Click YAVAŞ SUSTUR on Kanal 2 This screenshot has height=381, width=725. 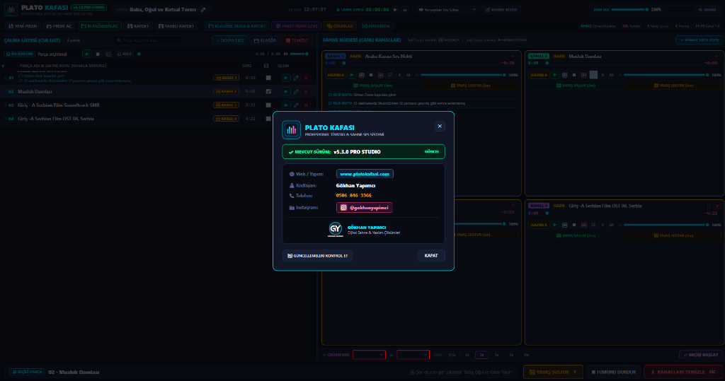673,86
